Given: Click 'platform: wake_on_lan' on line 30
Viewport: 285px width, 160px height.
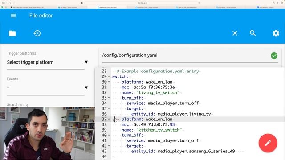Looking at the screenshot, I should [x=147, y=82].
